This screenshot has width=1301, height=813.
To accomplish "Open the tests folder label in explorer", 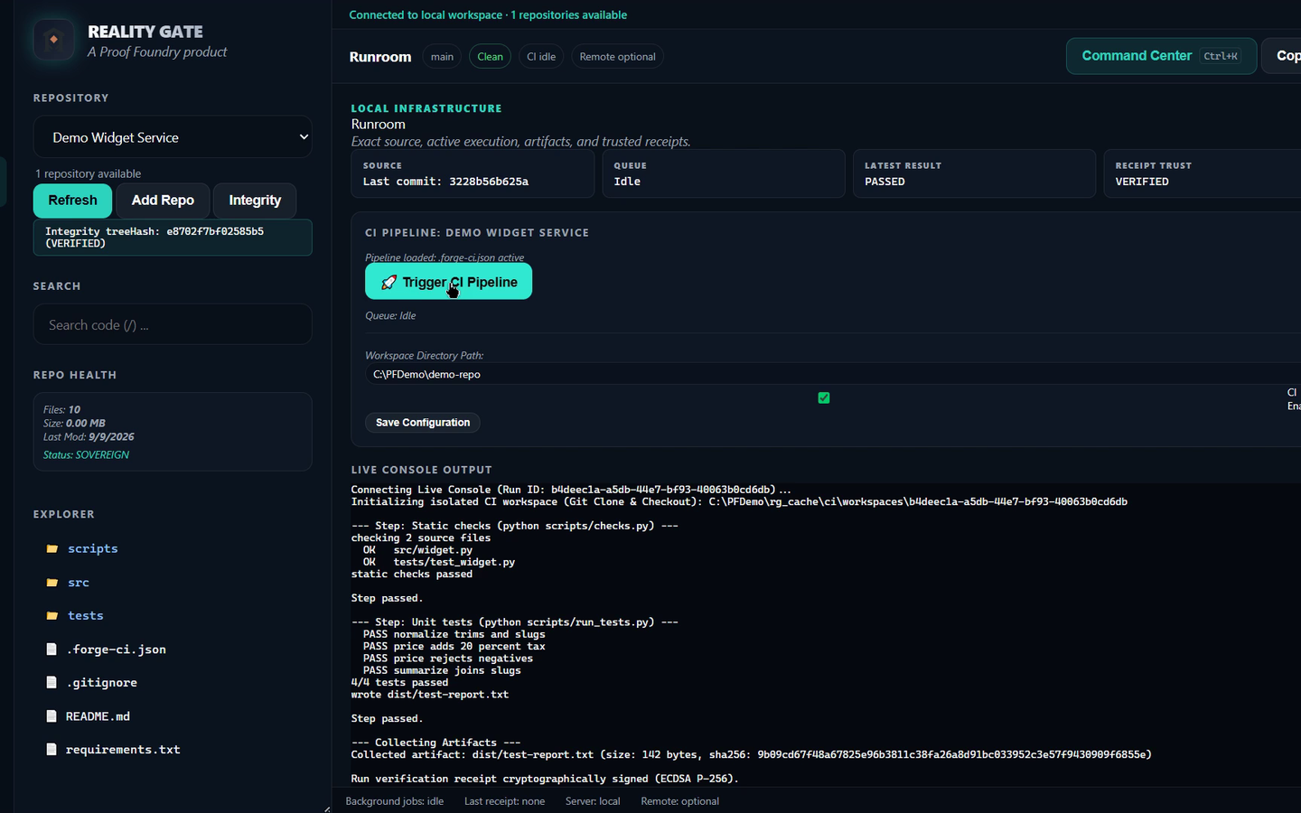I will click(86, 616).
